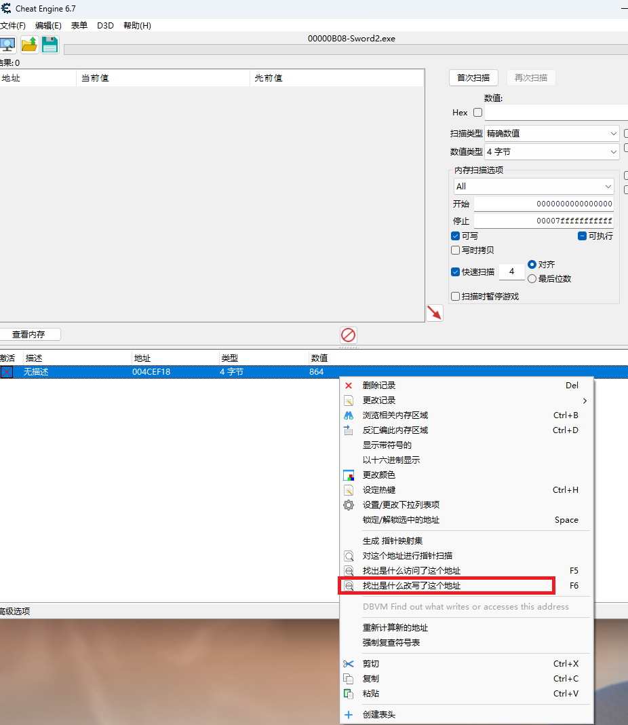Click the open cheat table folder icon

pos(30,45)
